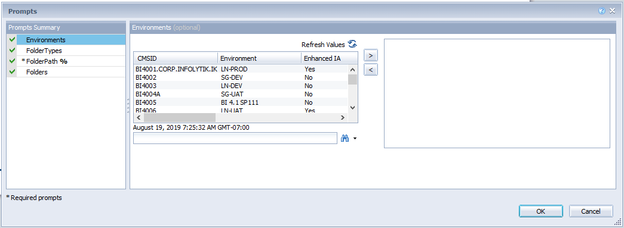Click green checkmark beside Folders

(x=12, y=72)
